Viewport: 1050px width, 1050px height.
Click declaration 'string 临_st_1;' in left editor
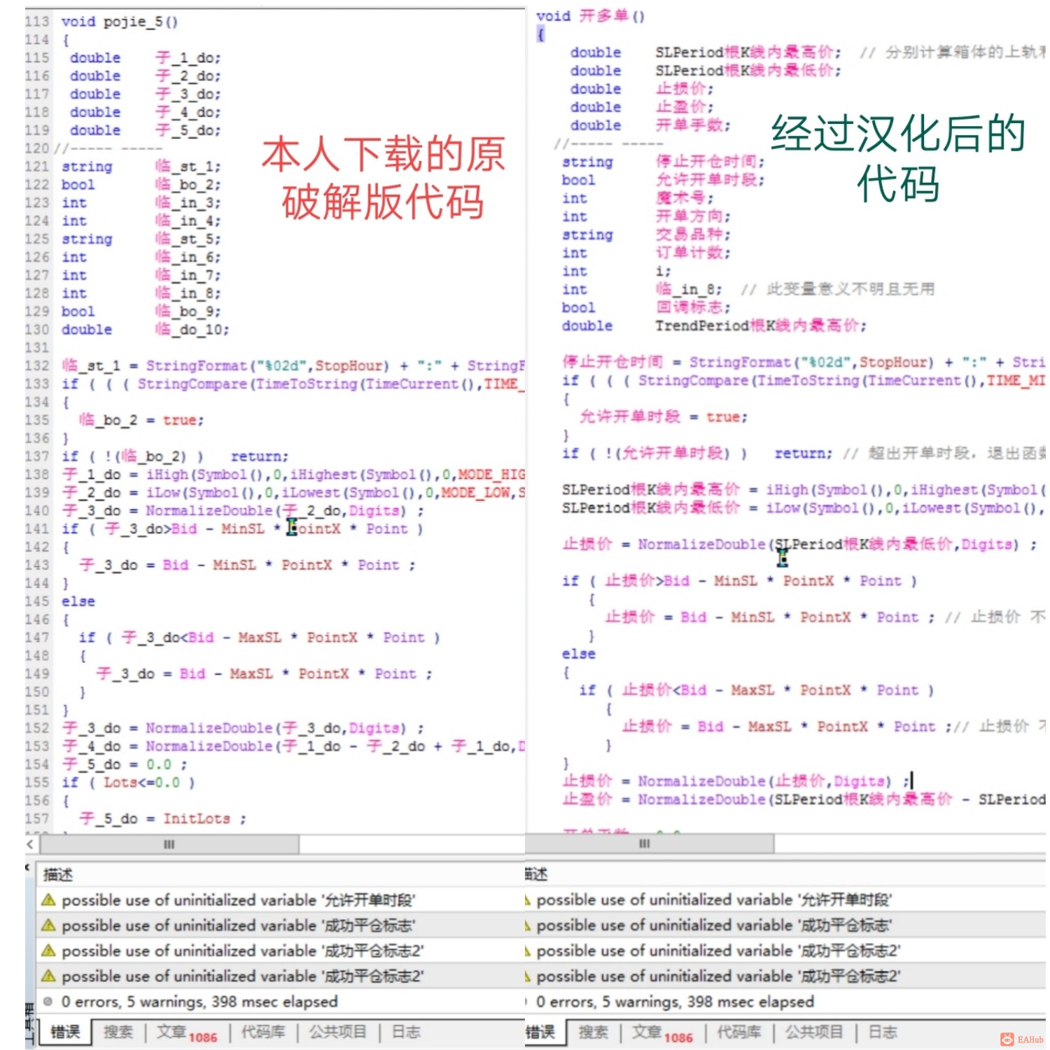pyautogui.click(x=141, y=167)
